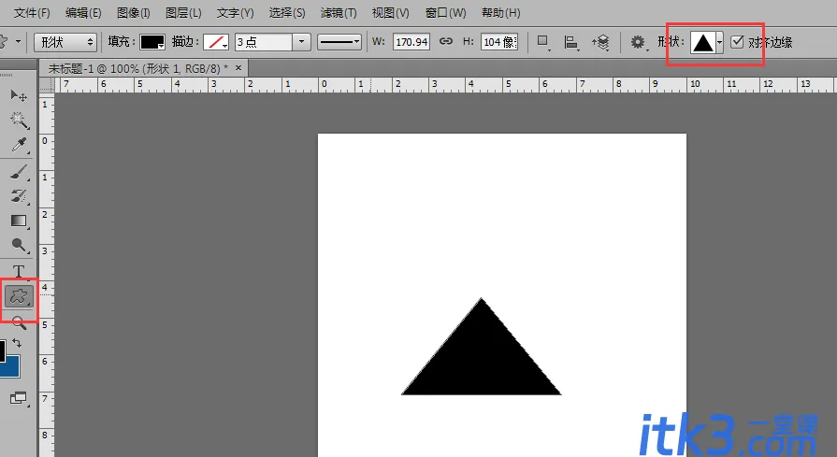Click the stroke width 3 点 field

coord(264,42)
